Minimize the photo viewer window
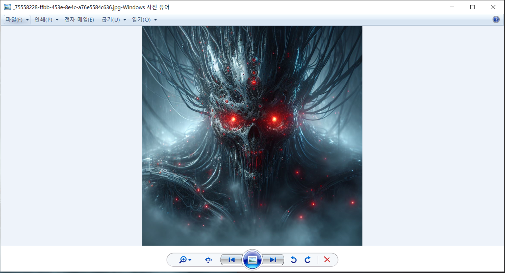The height and width of the screenshot is (273, 505). point(452,7)
